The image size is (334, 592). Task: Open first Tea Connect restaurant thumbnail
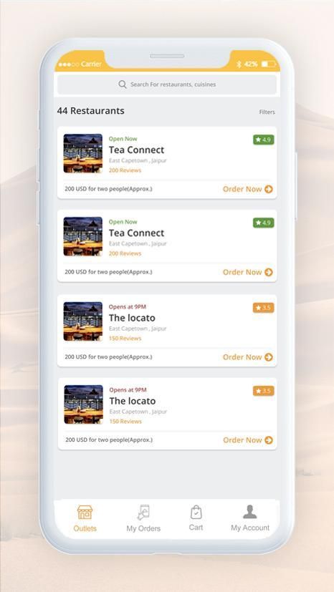pos(82,153)
